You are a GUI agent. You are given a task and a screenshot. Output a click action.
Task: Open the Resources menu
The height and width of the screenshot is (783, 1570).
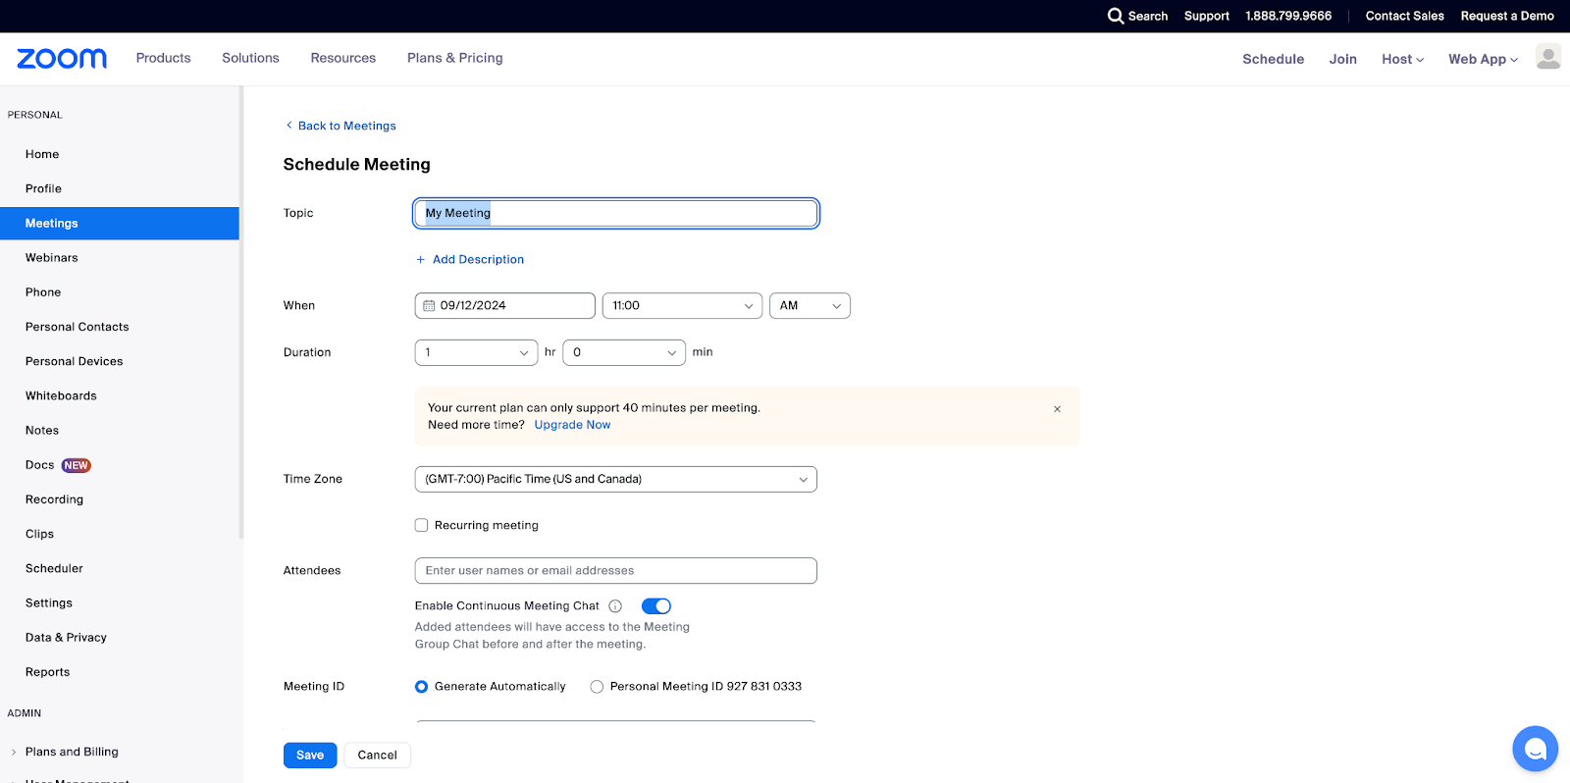[x=343, y=58]
